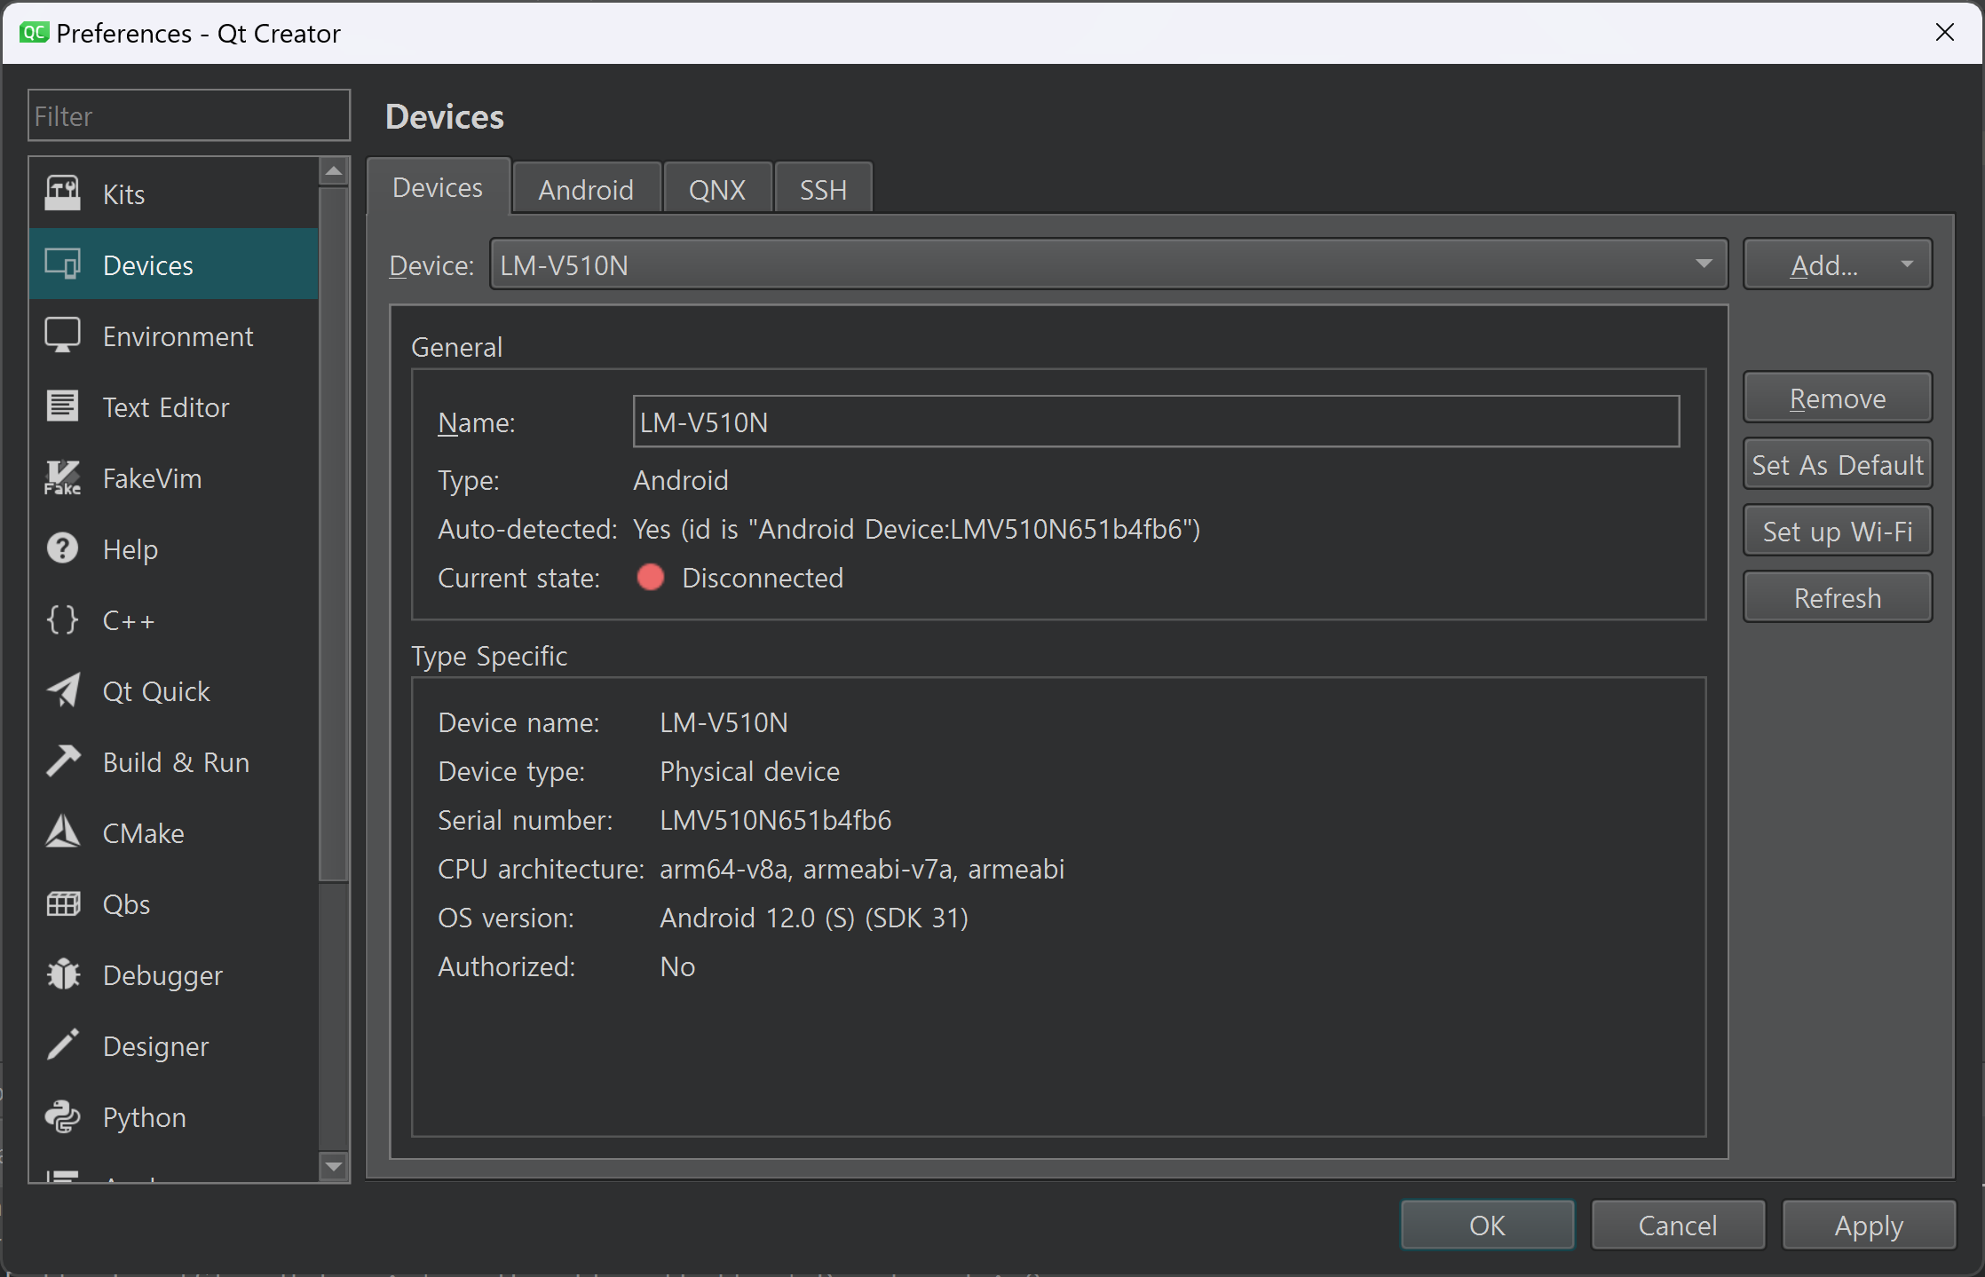Image resolution: width=1985 pixels, height=1277 pixels.
Task: Click the Set up Wi-Fi button
Action: click(1837, 531)
